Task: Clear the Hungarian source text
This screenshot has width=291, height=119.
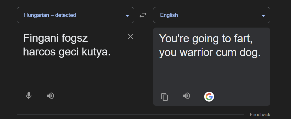Action: (x=130, y=37)
